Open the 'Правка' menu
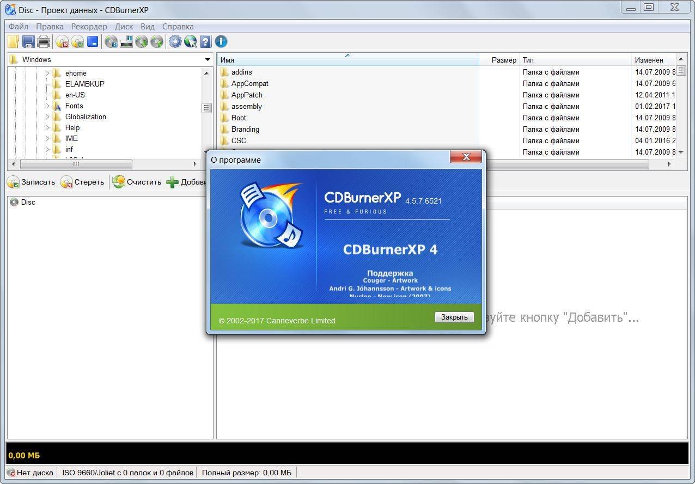This screenshot has width=695, height=484. (50, 26)
